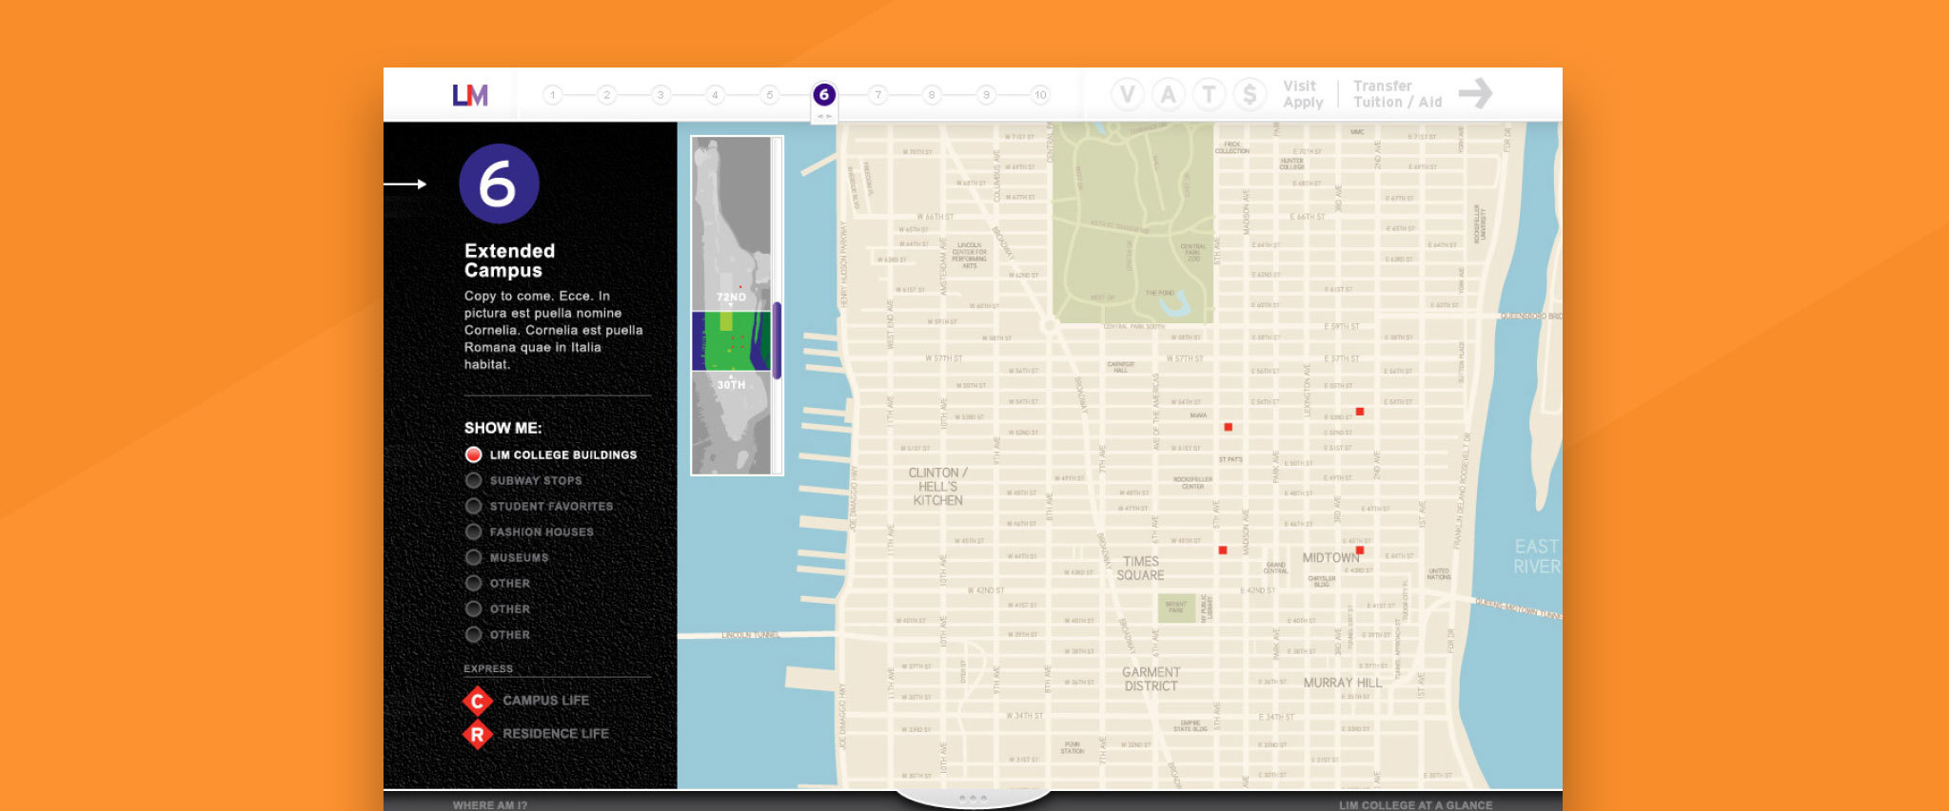Open Where Am I? footer link
Image resolution: width=1949 pixels, height=811 pixels.
pyautogui.click(x=490, y=805)
